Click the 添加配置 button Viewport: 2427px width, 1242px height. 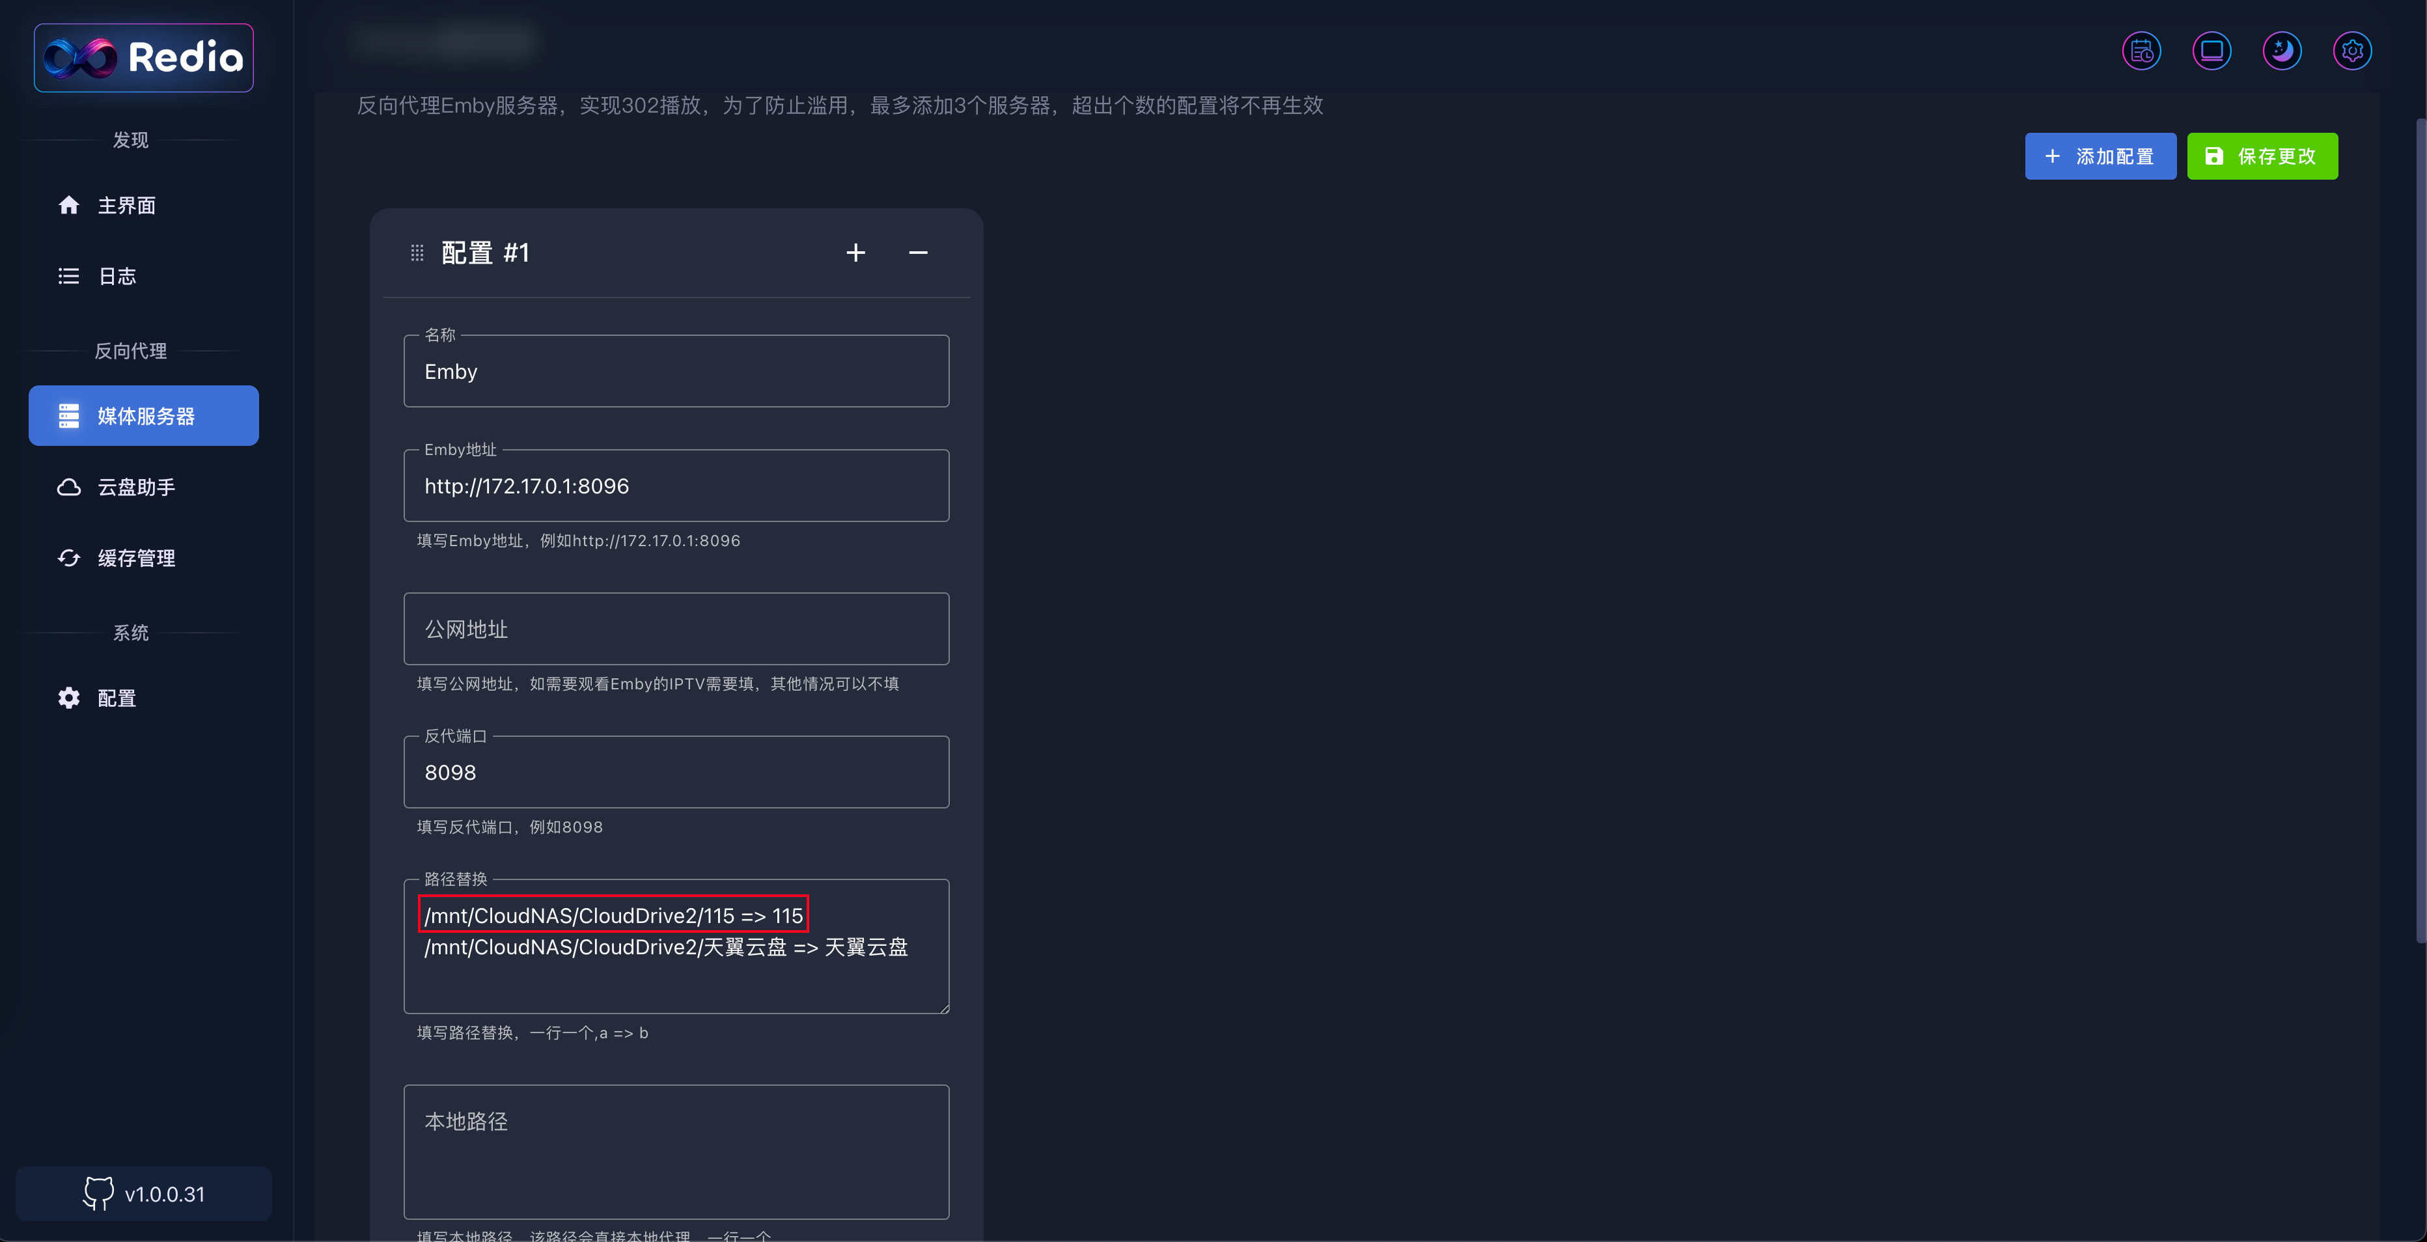(2099, 156)
